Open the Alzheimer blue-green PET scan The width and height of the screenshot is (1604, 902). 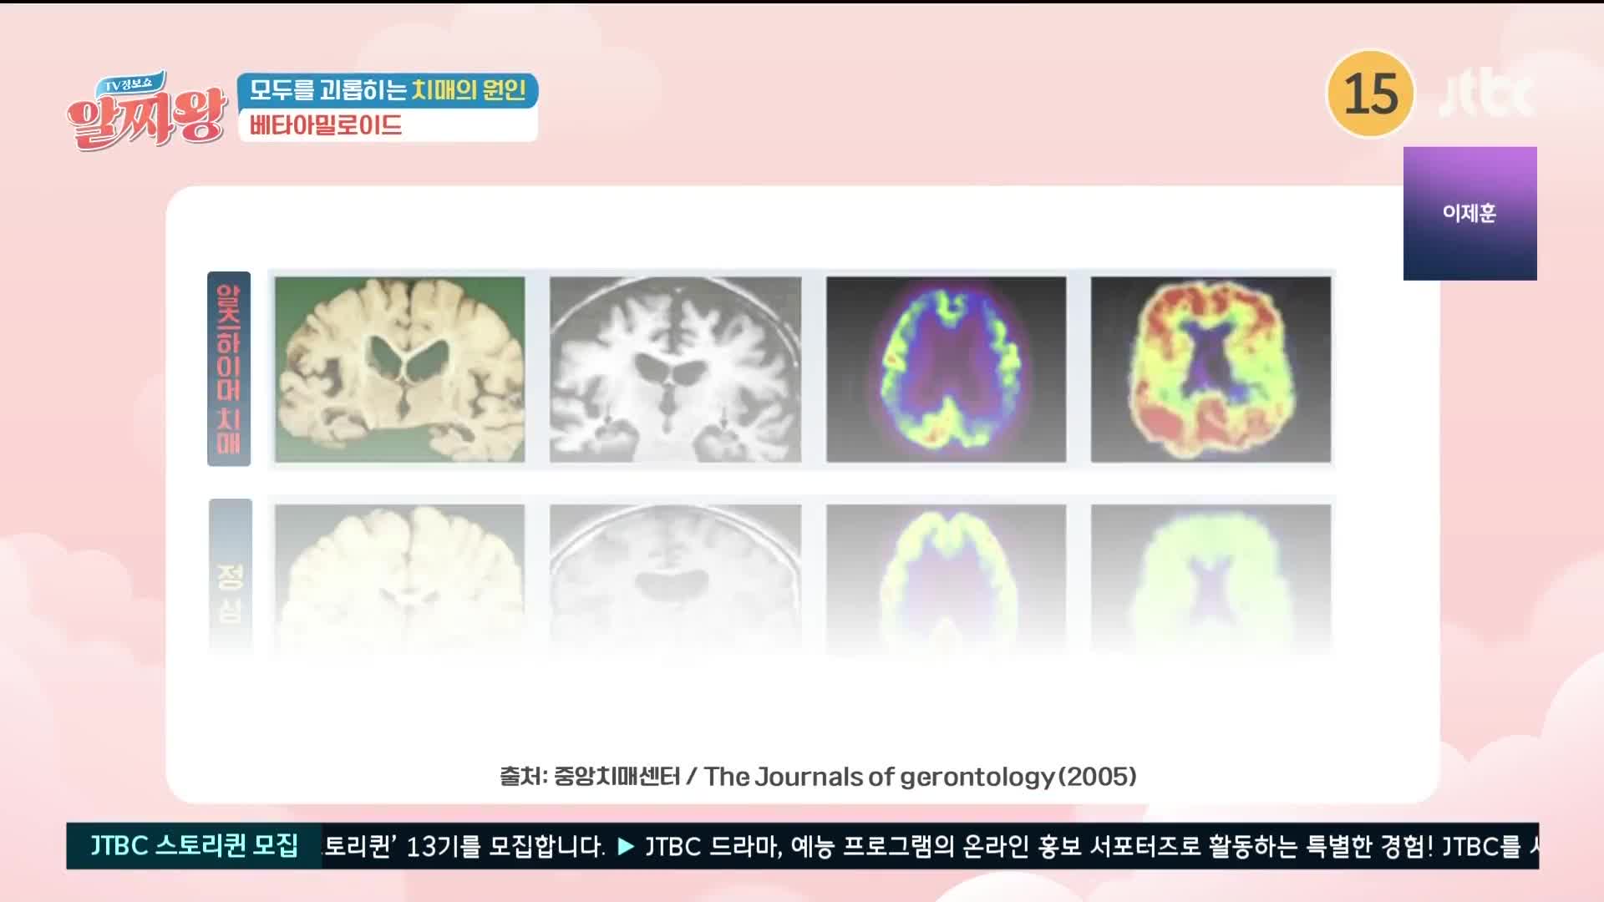point(946,369)
